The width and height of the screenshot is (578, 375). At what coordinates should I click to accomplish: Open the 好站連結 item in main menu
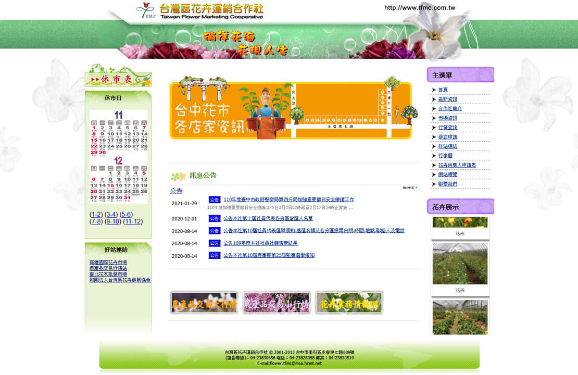[x=447, y=146]
